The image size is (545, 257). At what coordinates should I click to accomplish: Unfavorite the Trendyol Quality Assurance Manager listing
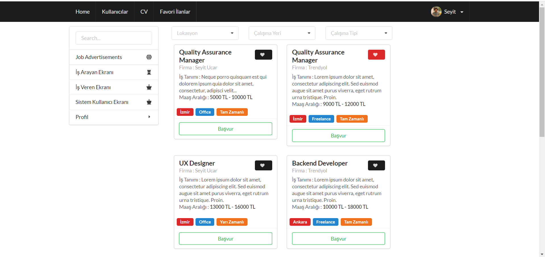point(376,55)
